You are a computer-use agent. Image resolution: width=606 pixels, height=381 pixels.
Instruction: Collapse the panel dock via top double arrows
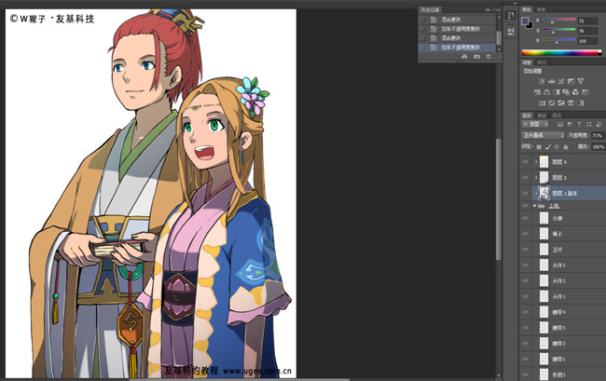pyautogui.click(x=515, y=3)
